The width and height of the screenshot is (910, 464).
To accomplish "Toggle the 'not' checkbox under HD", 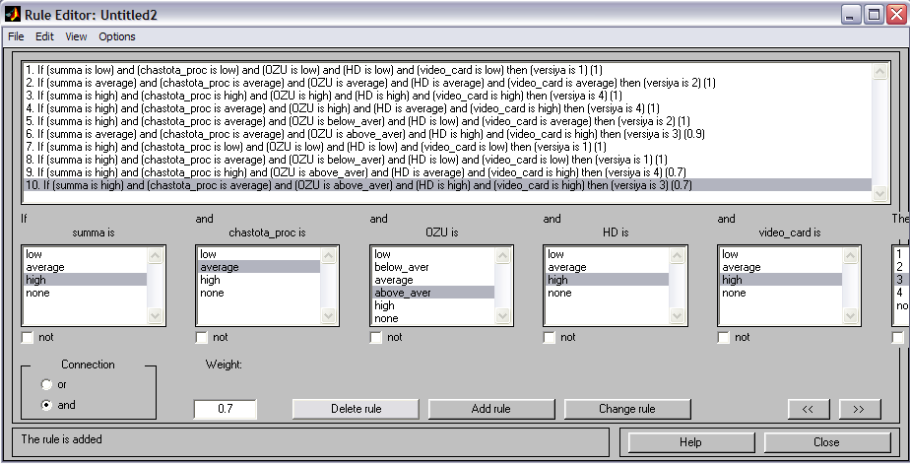I will tap(549, 337).
